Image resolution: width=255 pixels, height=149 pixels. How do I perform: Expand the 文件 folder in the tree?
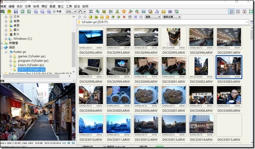6,17
